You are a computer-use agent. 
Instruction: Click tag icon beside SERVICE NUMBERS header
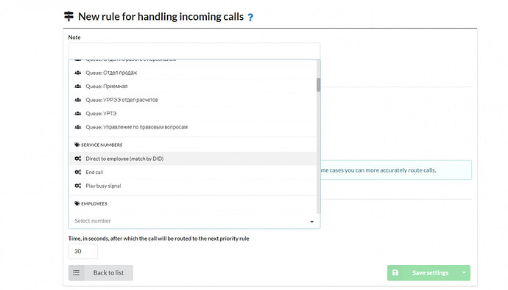pos(77,145)
